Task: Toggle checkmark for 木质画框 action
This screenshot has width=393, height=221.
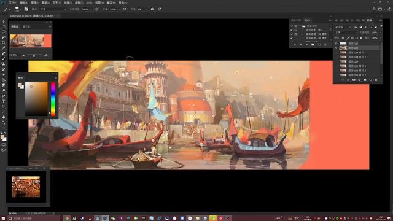Action: (x=292, y=38)
